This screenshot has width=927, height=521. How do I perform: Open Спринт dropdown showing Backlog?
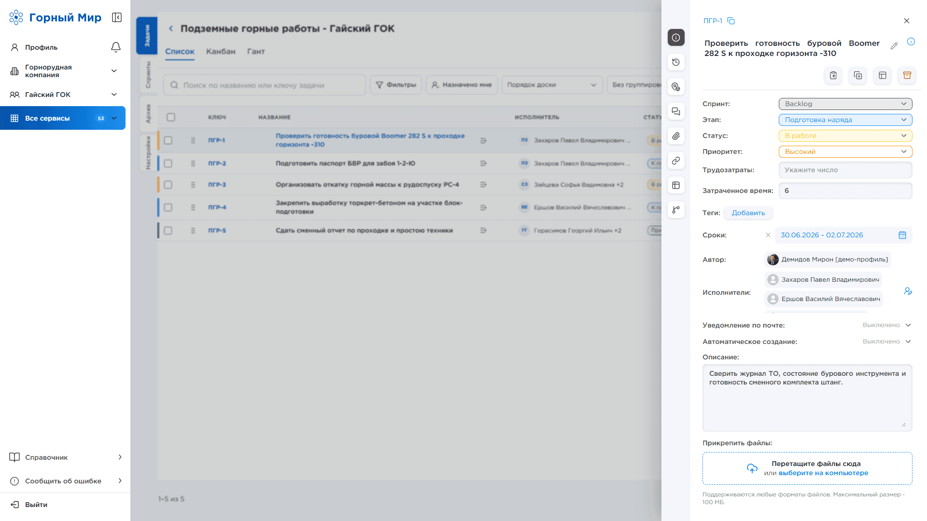[x=845, y=104]
